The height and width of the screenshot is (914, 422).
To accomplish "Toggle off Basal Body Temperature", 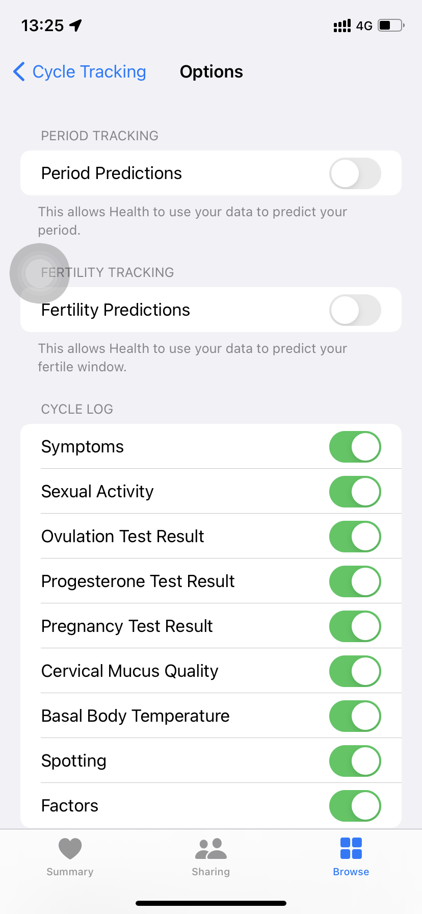I will [x=355, y=716].
